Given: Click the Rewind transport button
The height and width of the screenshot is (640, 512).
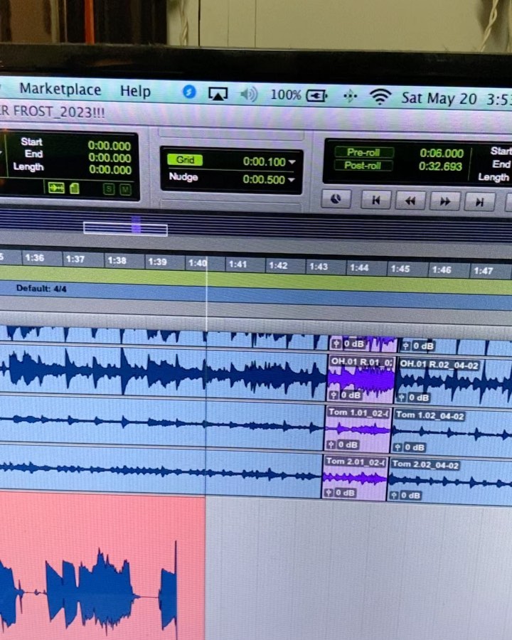Looking at the screenshot, I should [410, 201].
